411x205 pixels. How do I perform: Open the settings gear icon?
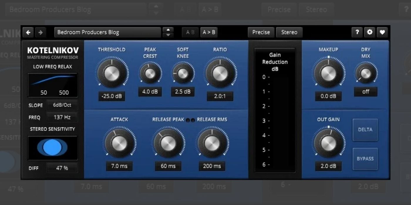[370, 33]
